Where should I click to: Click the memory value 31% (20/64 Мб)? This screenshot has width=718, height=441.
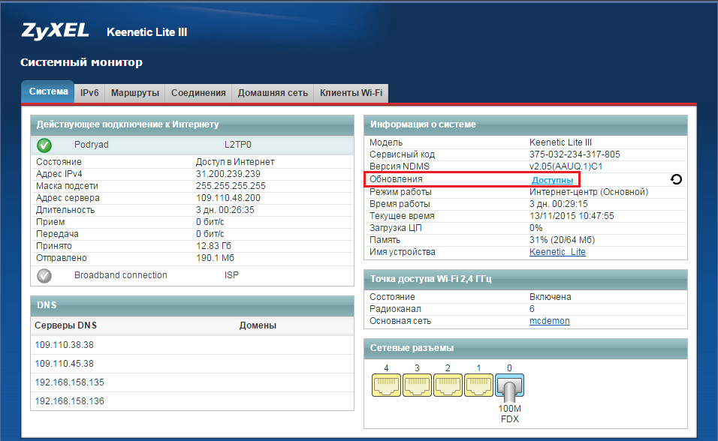point(563,240)
